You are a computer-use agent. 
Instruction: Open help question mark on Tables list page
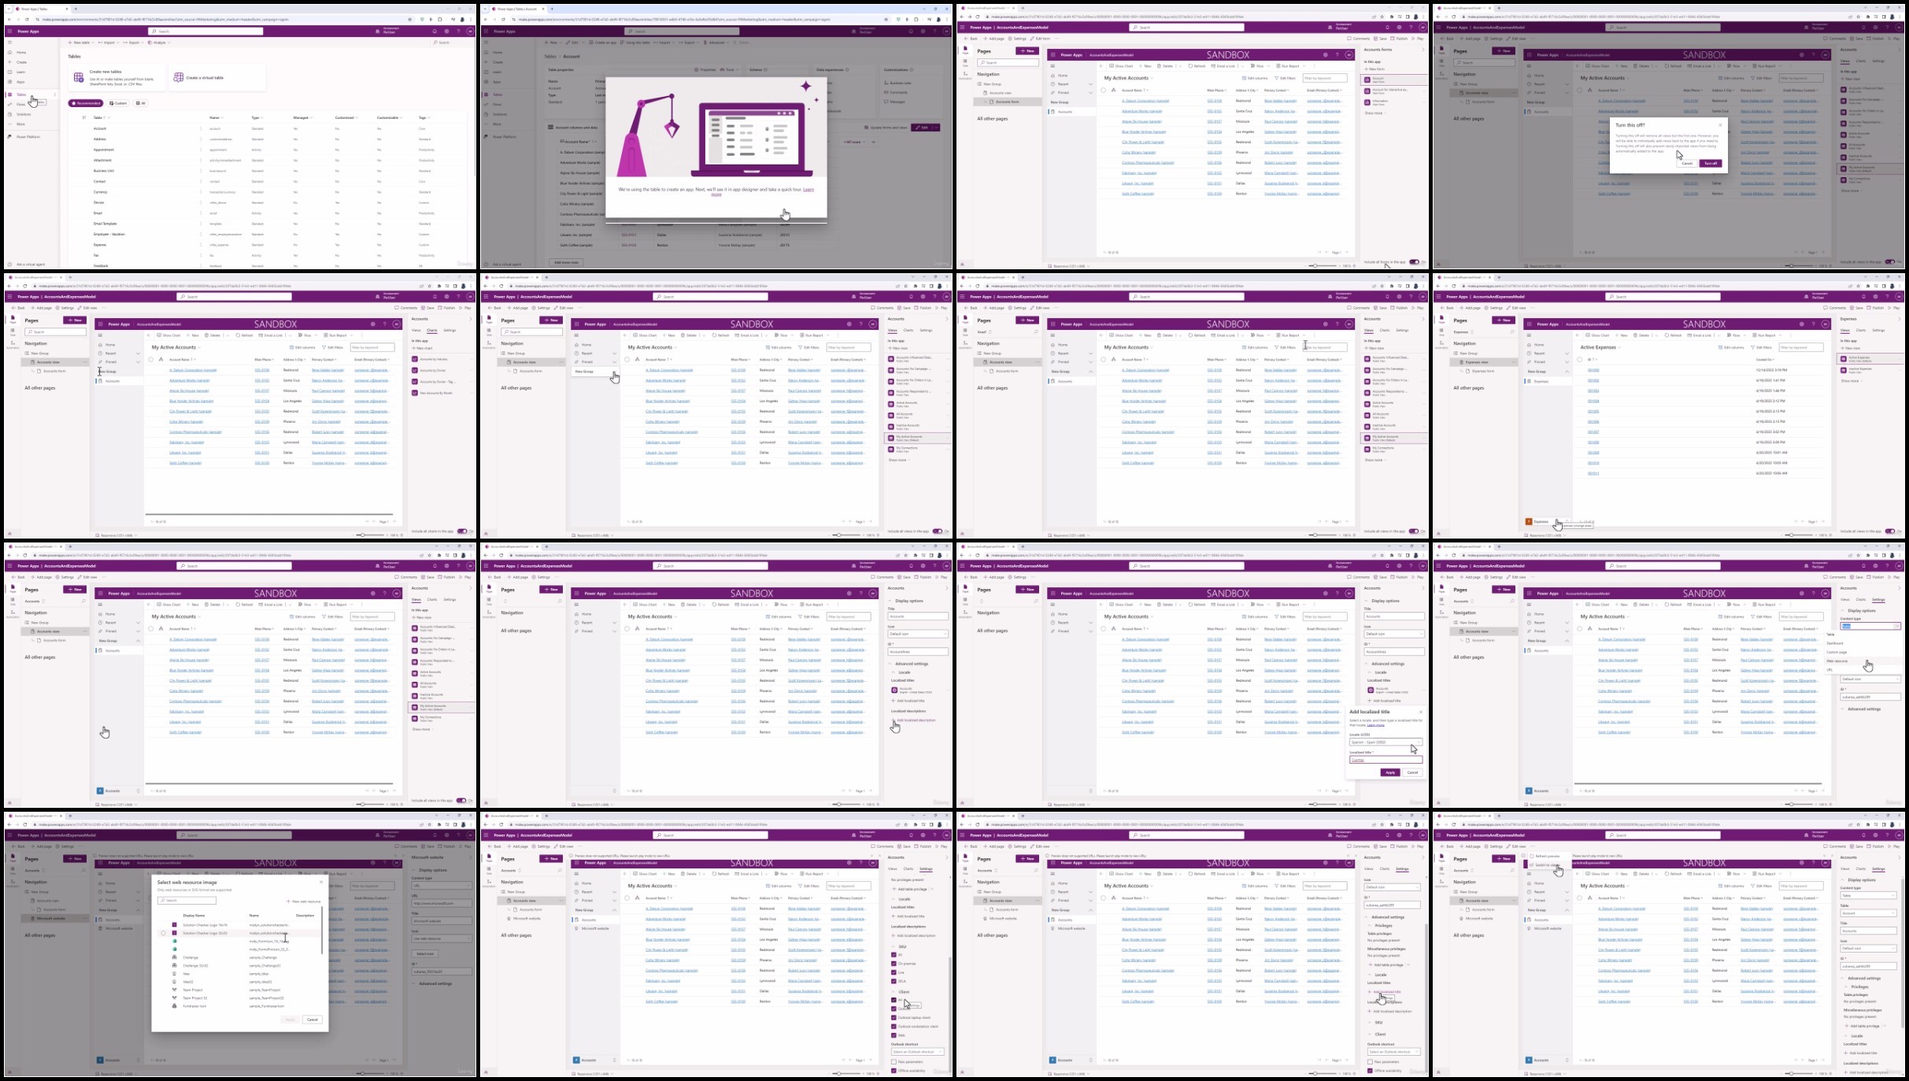(458, 31)
